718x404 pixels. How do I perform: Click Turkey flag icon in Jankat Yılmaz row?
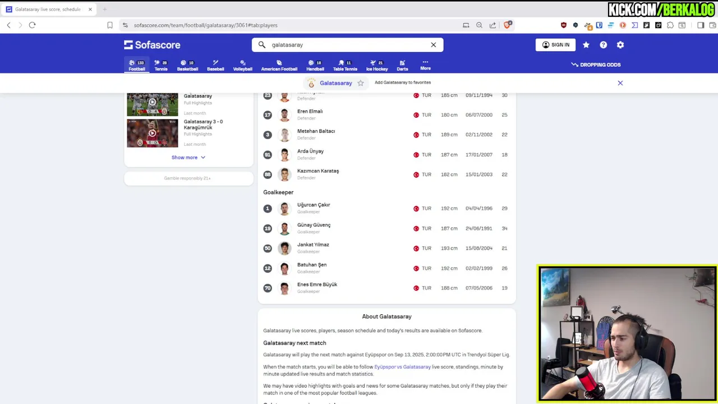pyautogui.click(x=416, y=249)
